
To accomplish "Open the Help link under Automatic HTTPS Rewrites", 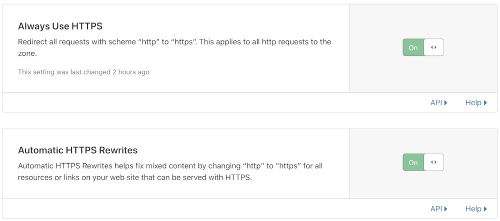I will (x=473, y=209).
